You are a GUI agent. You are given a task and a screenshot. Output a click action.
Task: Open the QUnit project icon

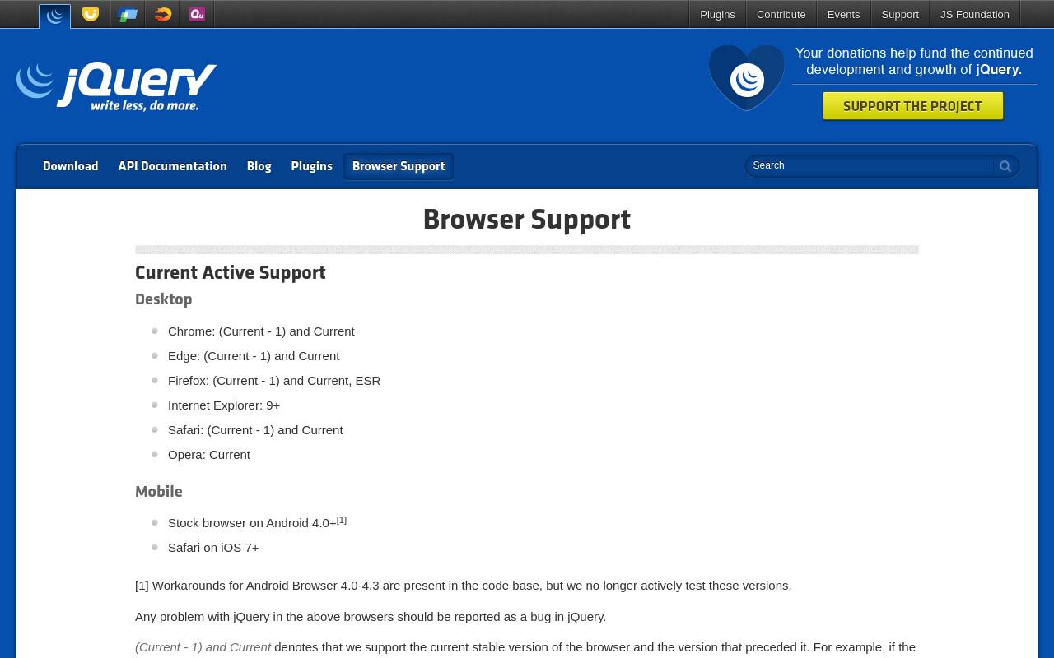click(x=197, y=14)
